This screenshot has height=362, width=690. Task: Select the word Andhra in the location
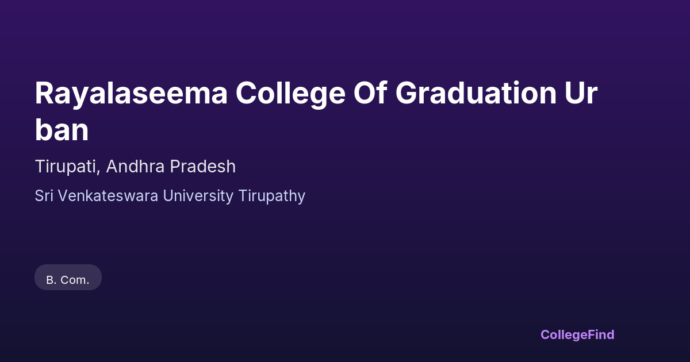pyautogui.click(x=135, y=167)
